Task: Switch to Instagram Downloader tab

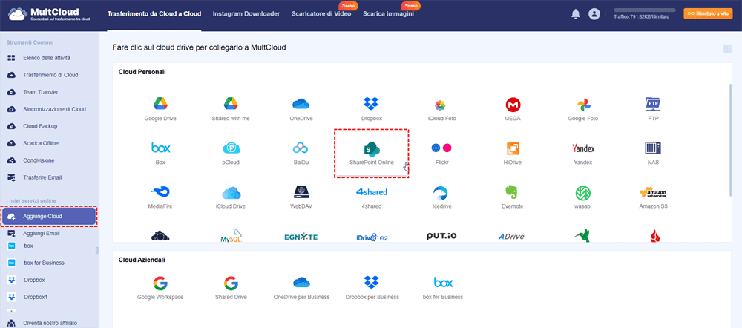Action: 246,14
